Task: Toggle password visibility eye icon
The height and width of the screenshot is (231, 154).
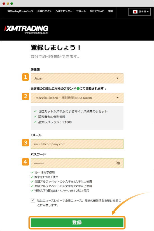Action: 118,163
